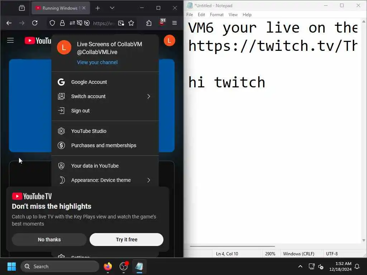Bookmark this page with the star
The height and width of the screenshot is (275, 367).
tap(131, 23)
